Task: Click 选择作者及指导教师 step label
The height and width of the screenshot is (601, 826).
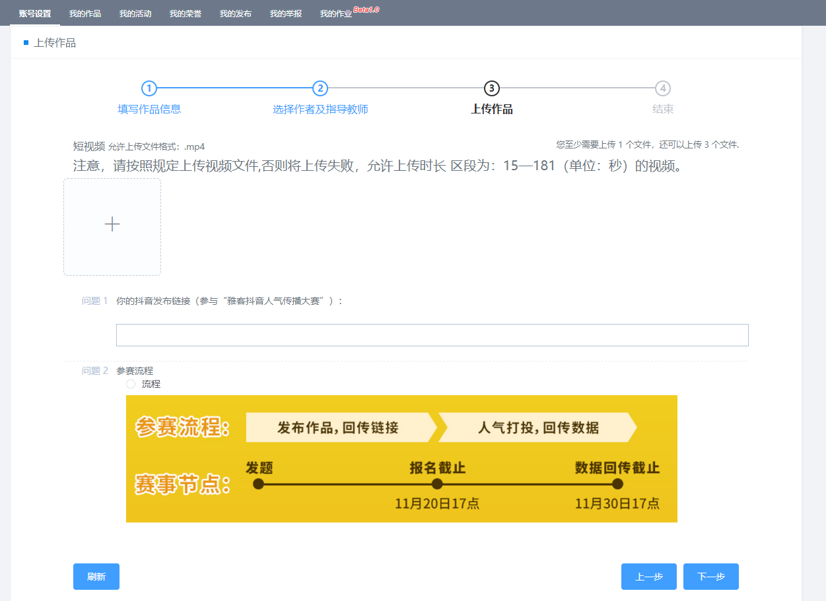Action: coord(320,110)
